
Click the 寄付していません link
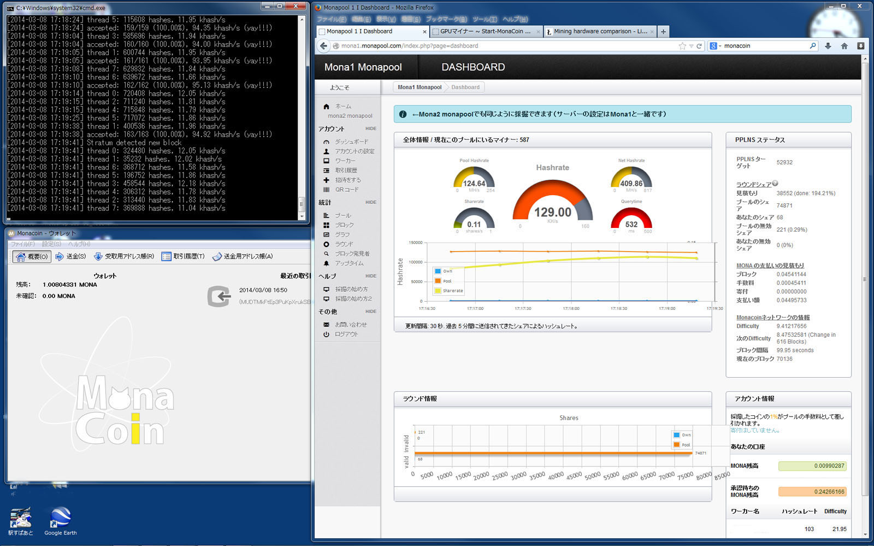tap(755, 431)
